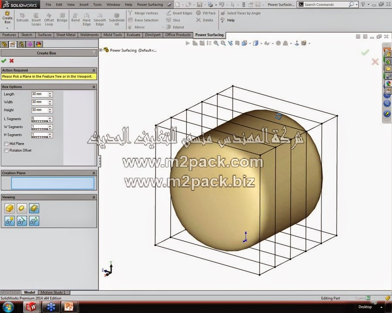The height and width of the screenshot is (313, 392).
Task: Select the Extrude tool
Action: [22, 18]
